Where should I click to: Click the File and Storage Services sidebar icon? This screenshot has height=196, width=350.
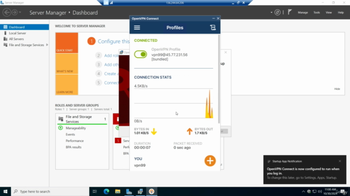(5, 45)
